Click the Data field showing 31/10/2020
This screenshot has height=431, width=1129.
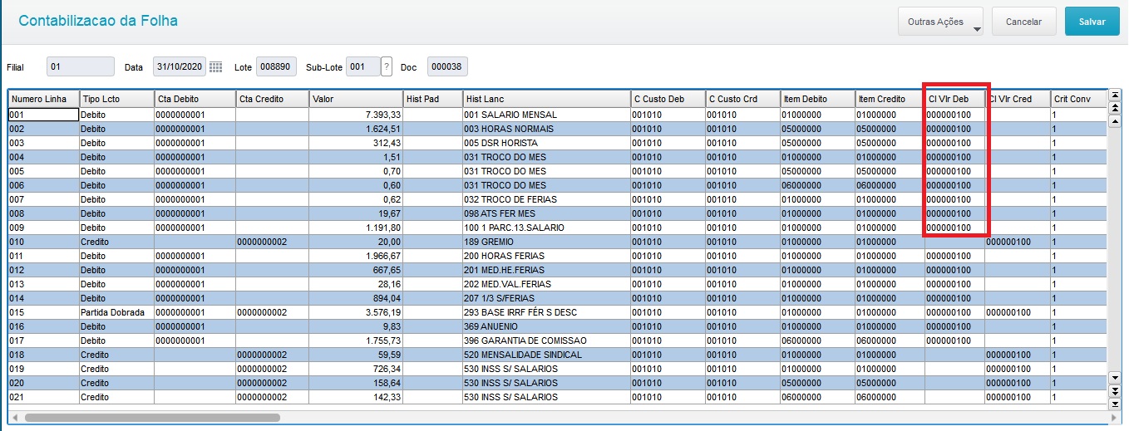pyautogui.click(x=180, y=67)
